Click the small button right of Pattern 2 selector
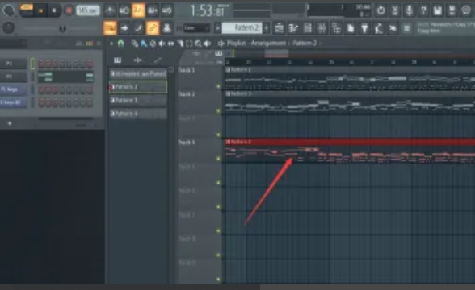 (x=267, y=28)
